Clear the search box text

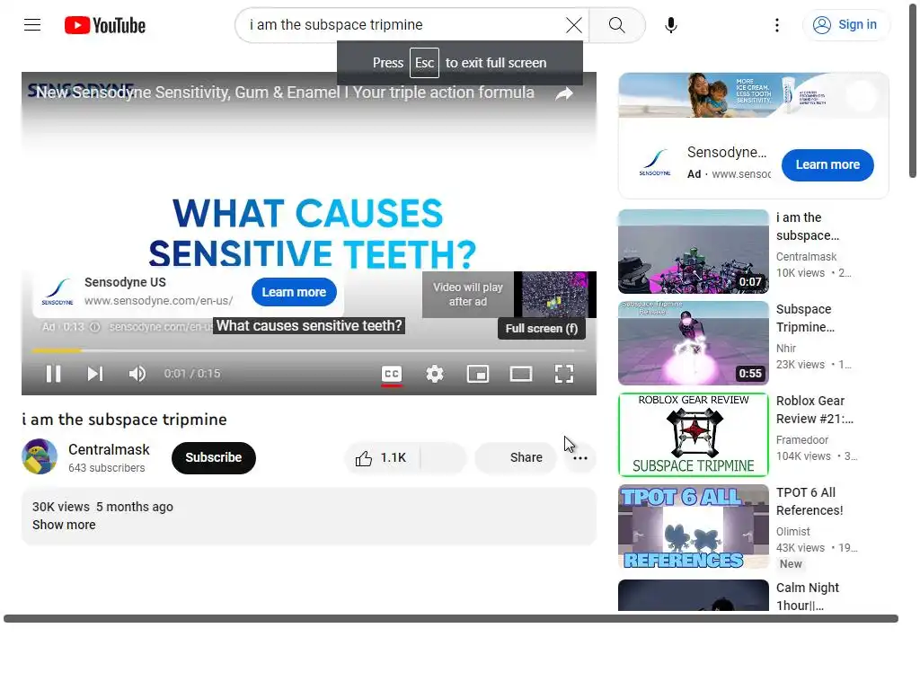click(x=573, y=24)
